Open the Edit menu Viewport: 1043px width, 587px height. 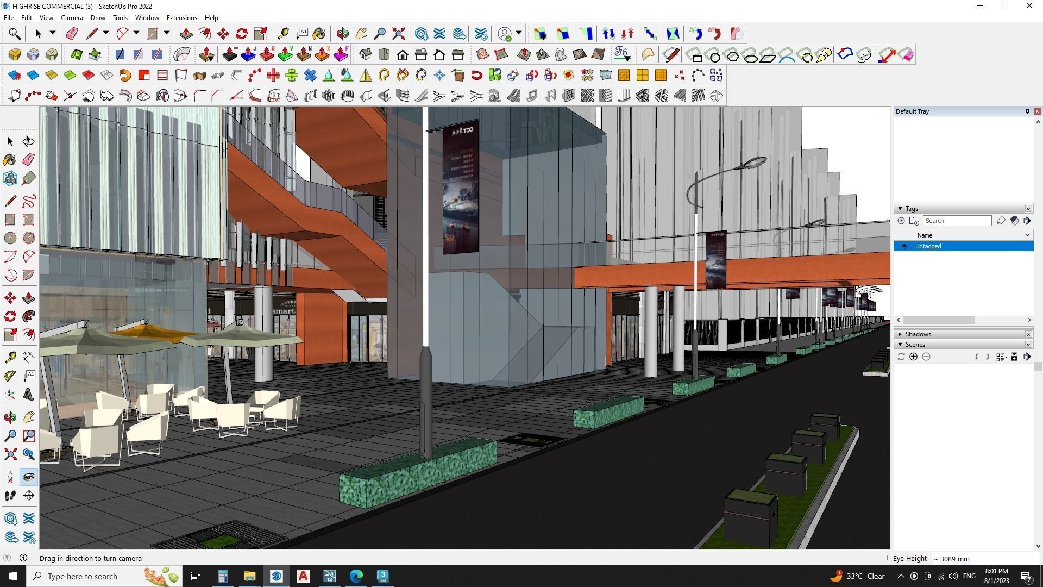coord(27,18)
